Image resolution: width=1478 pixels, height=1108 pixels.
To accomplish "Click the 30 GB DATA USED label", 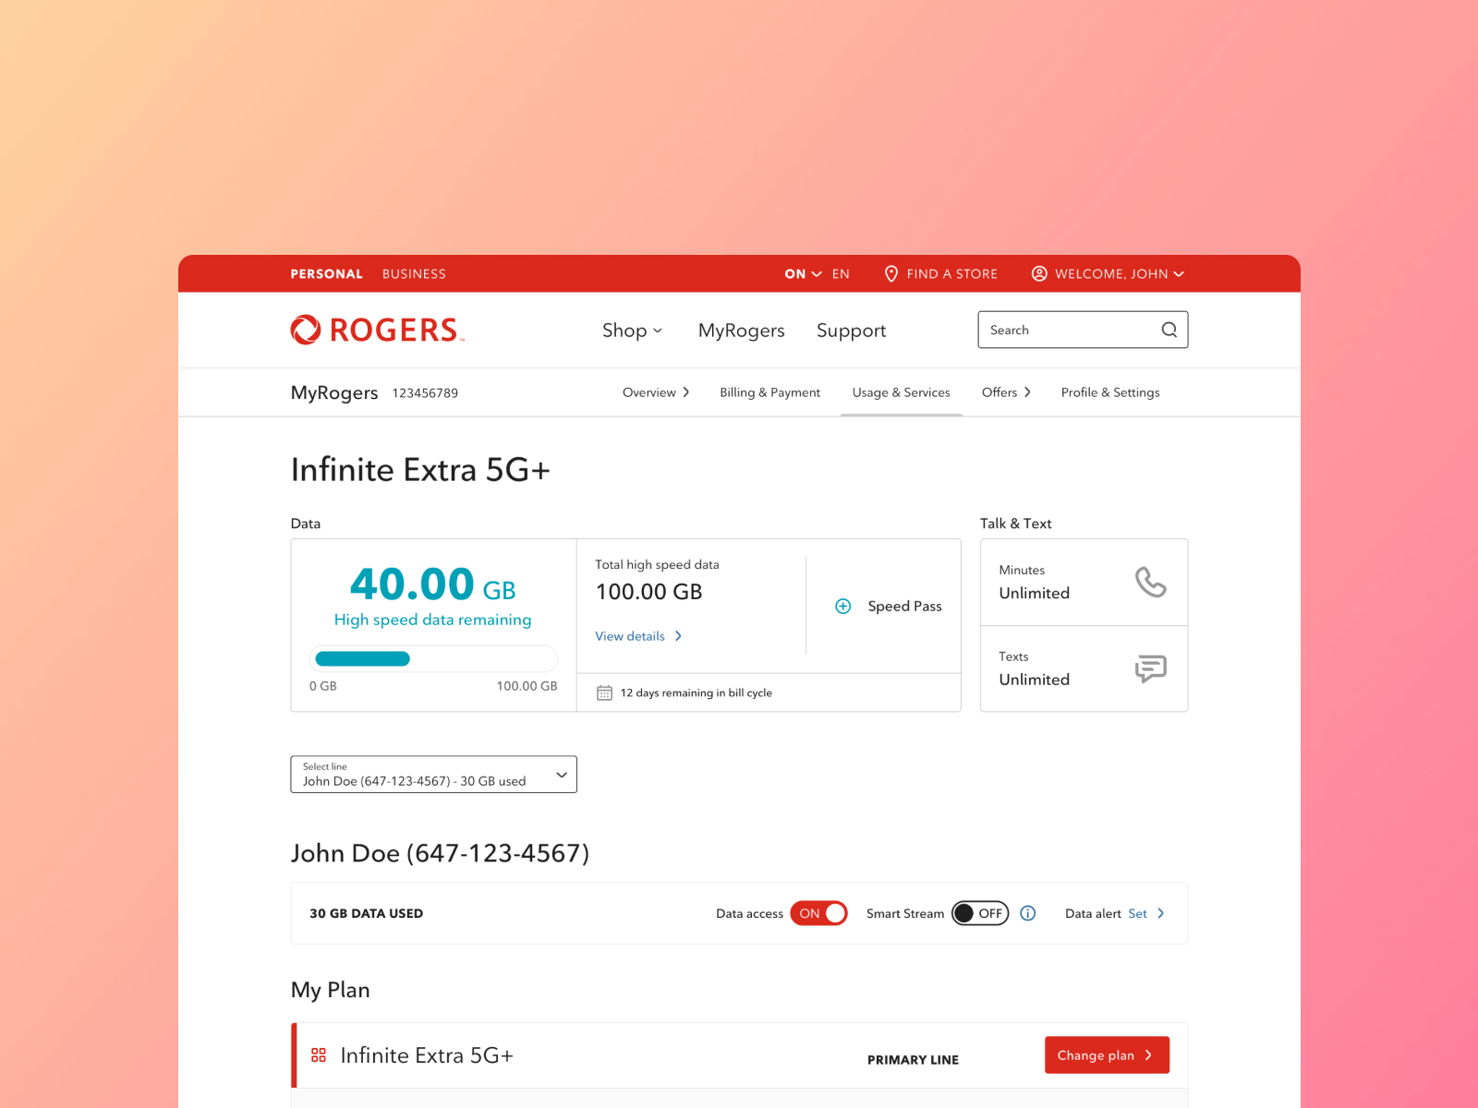I will [x=366, y=913].
